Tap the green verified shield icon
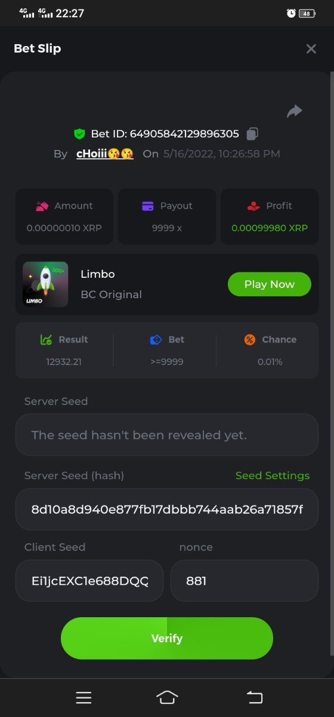This screenshot has width=334, height=717. [x=79, y=134]
